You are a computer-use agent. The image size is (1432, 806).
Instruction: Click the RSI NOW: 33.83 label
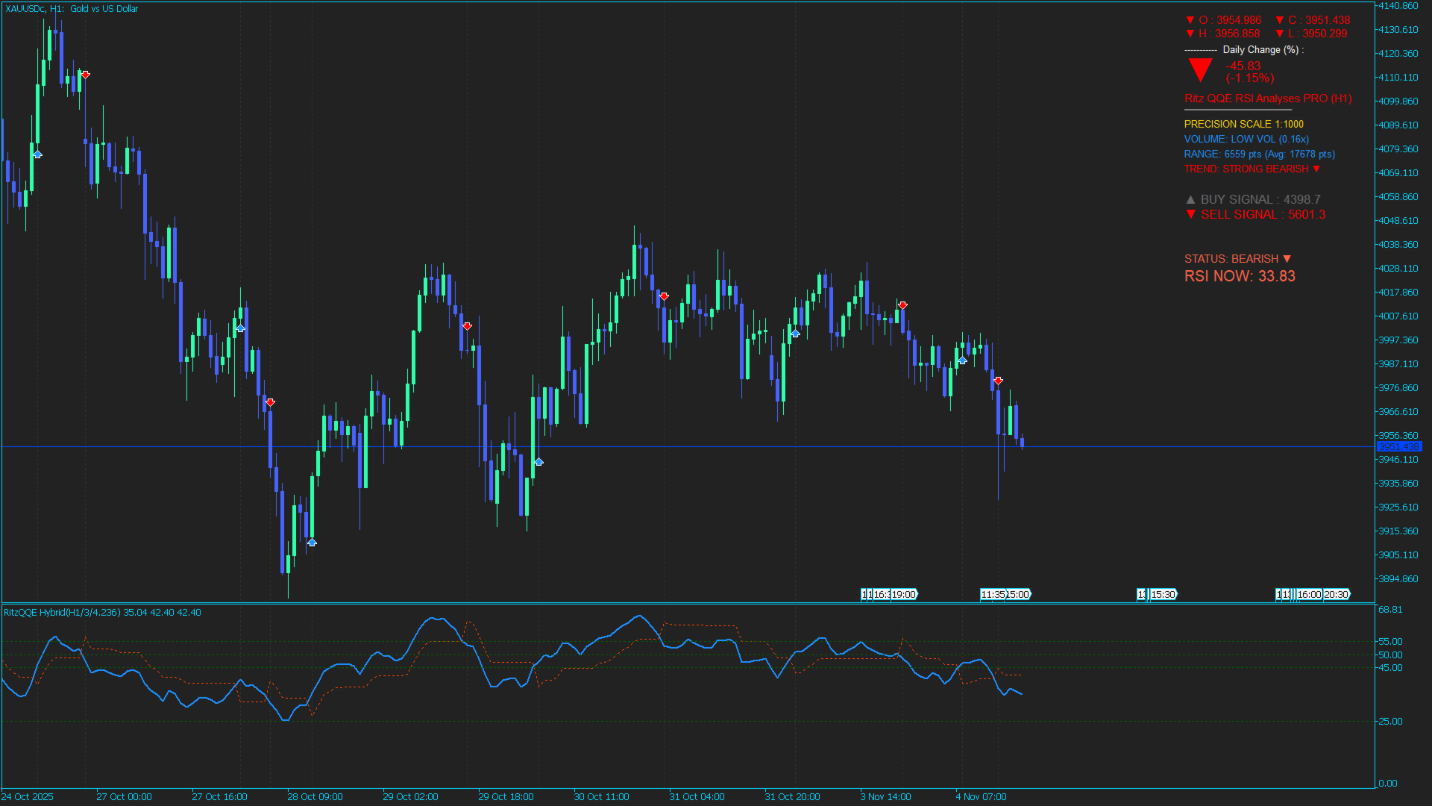click(1240, 276)
